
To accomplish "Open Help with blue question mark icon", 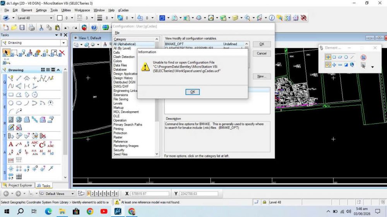I will coord(94,27).
